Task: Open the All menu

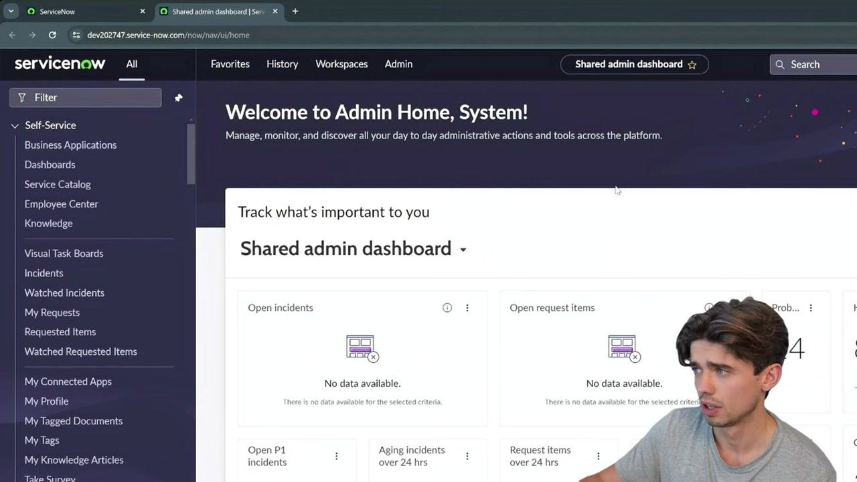Action: 132,64
